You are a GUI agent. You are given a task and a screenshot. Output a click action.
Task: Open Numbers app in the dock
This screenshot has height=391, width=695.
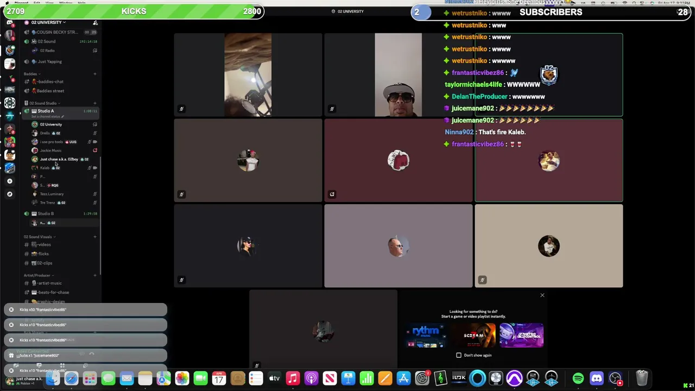pos(367,379)
